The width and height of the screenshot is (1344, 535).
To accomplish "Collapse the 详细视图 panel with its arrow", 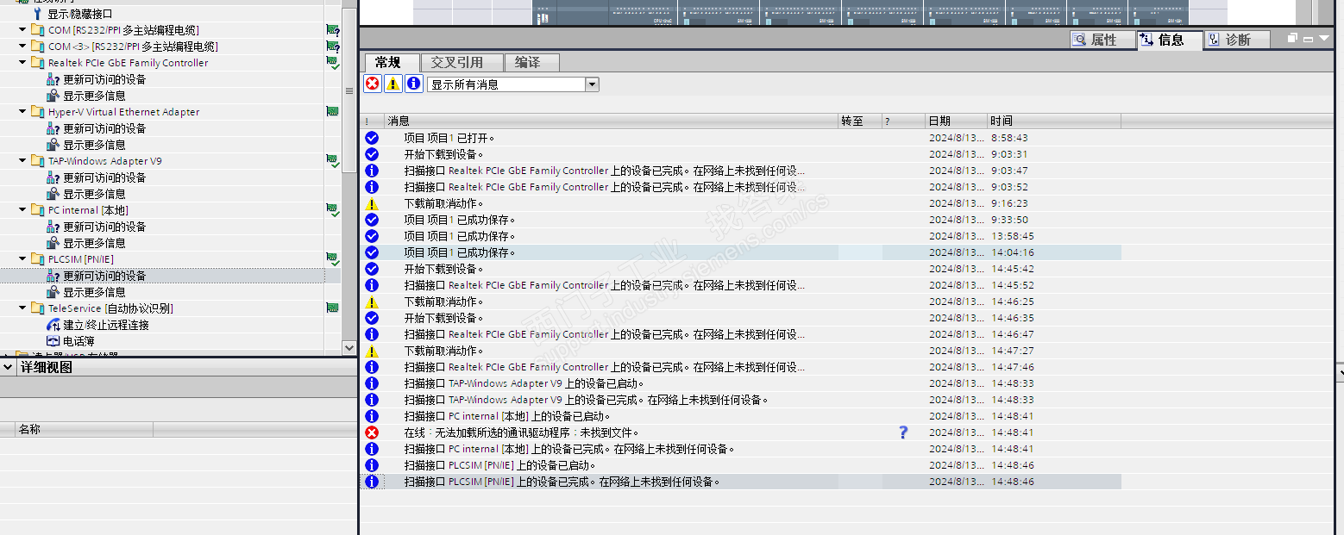I will (x=8, y=368).
